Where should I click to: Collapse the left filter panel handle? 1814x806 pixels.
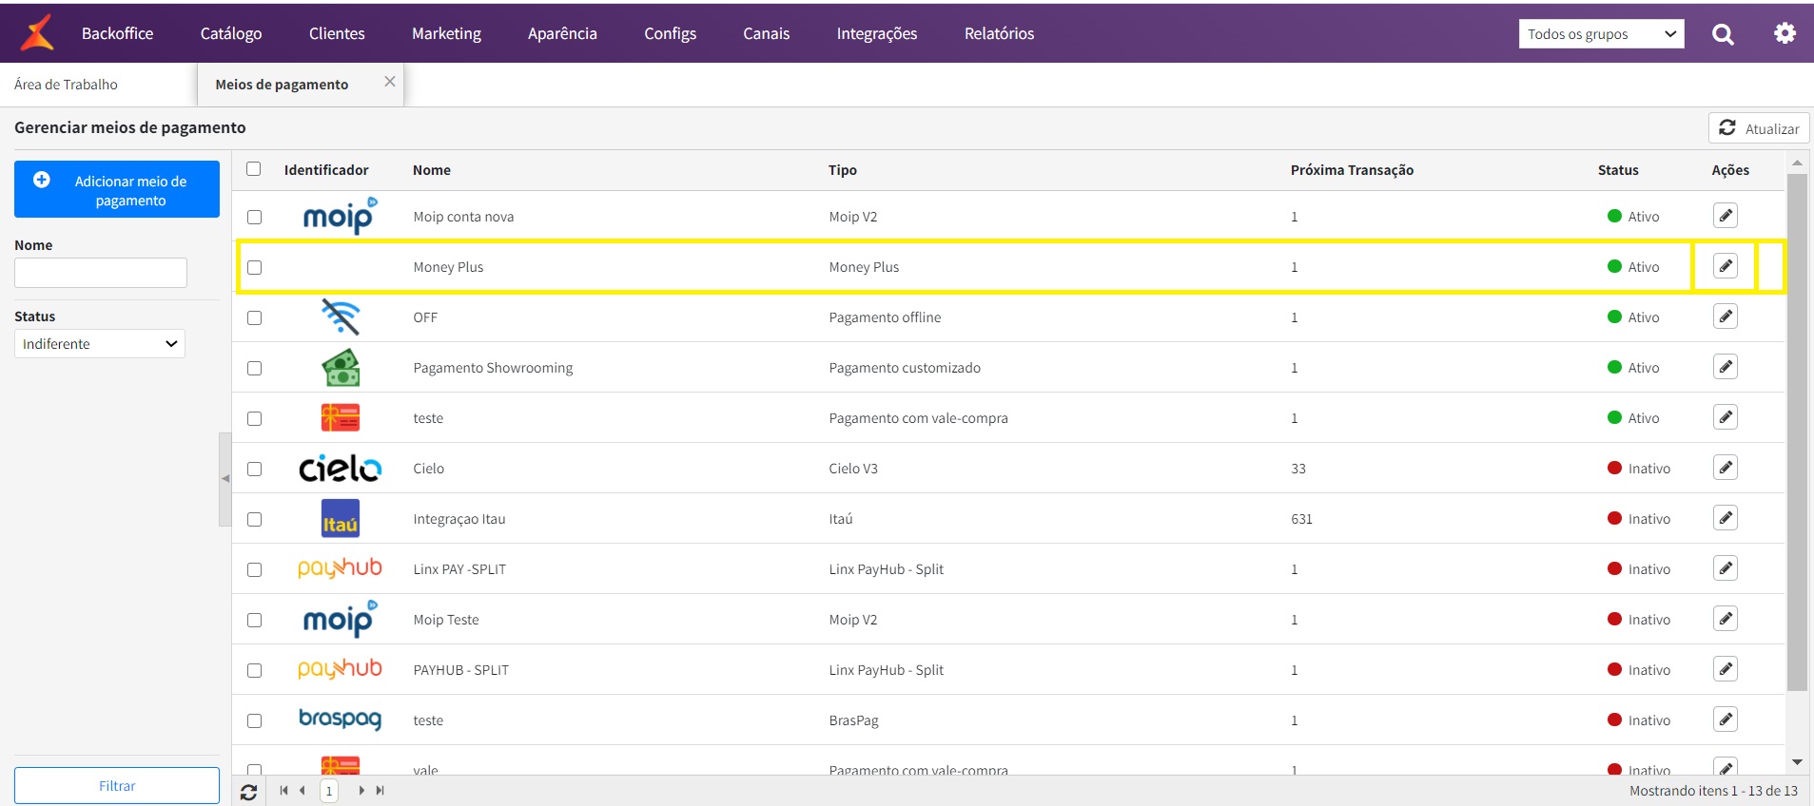tap(225, 479)
